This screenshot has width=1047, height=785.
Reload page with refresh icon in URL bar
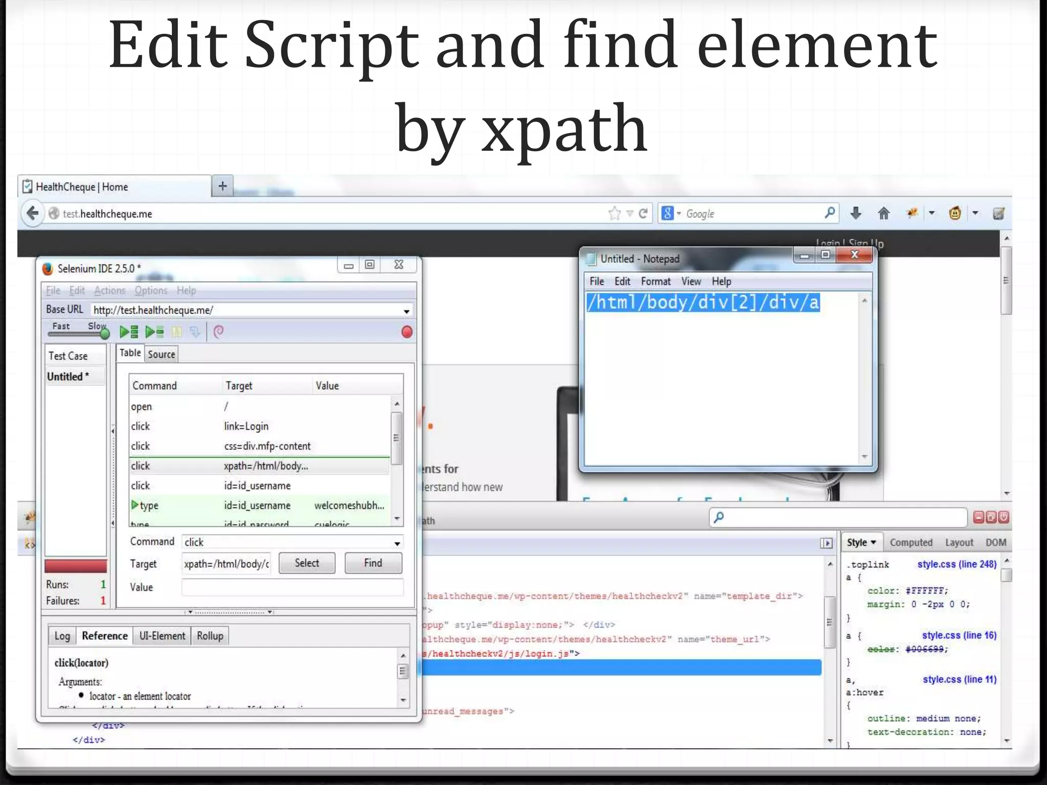644,213
